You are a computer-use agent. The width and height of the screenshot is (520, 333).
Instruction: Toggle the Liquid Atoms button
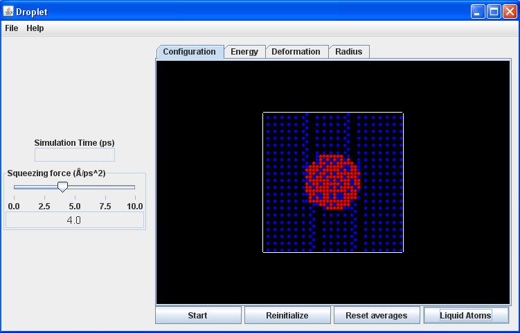coord(465,316)
